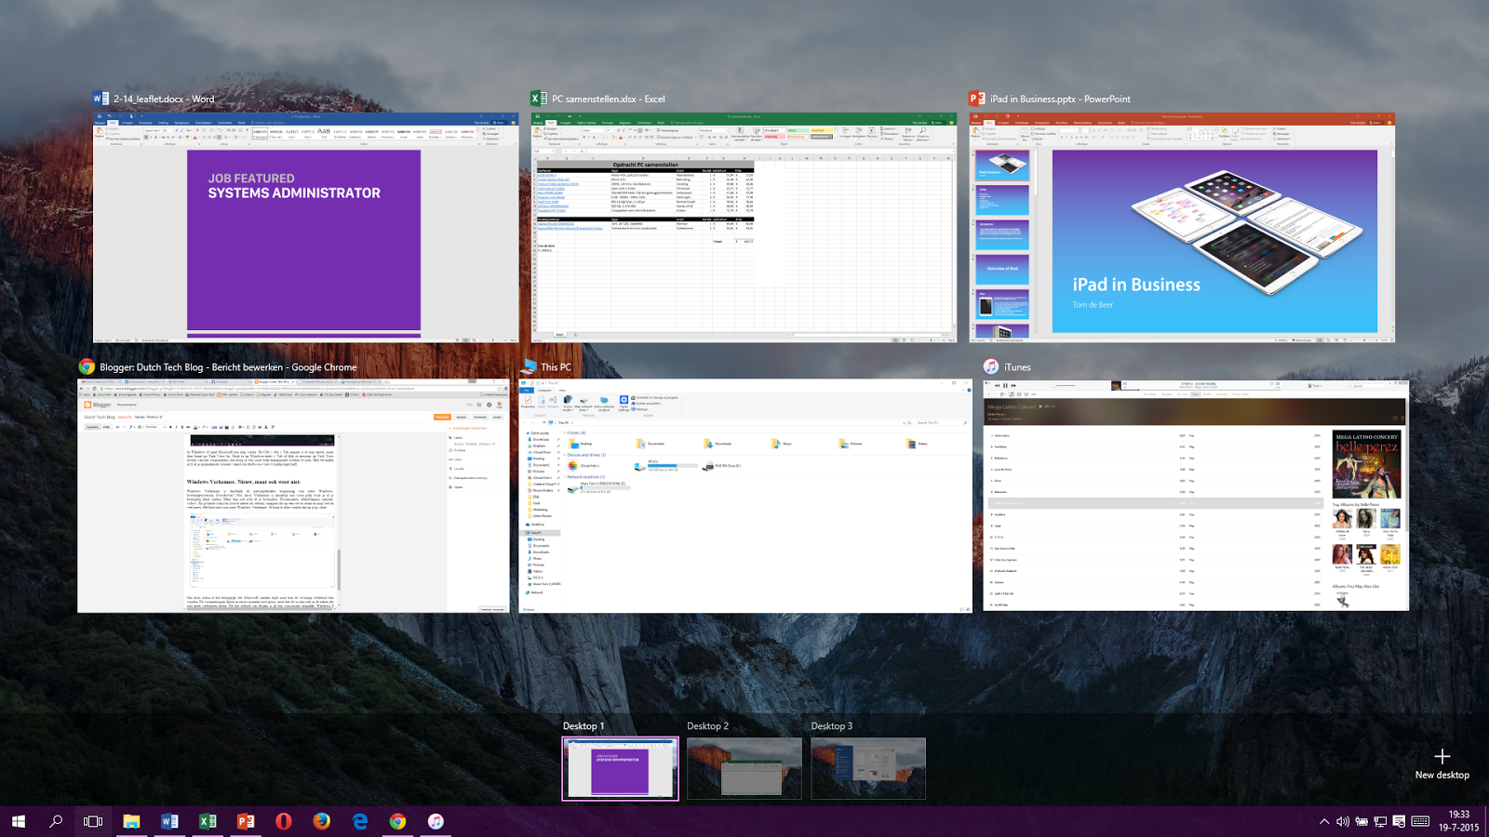Check battery status via tray icon
This screenshot has width=1489, height=837.
point(1362,822)
